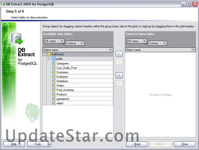Move all tables right with double arrow
This screenshot has width=199, height=150.
point(119,75)
